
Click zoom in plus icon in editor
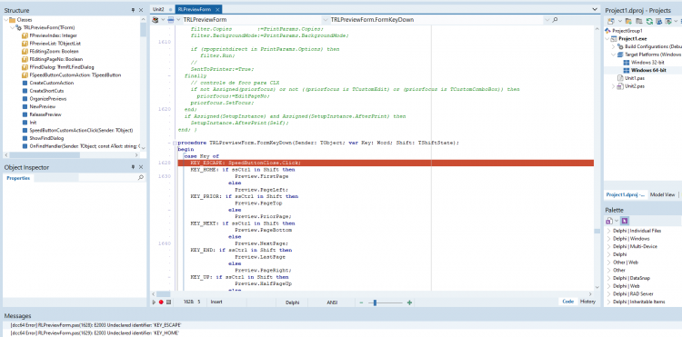[x=409, y=302]
